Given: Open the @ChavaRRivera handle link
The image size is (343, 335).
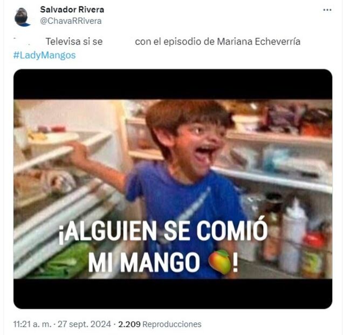Looking at the screenshot, I should pyautogui.click(x=71, y=21).
